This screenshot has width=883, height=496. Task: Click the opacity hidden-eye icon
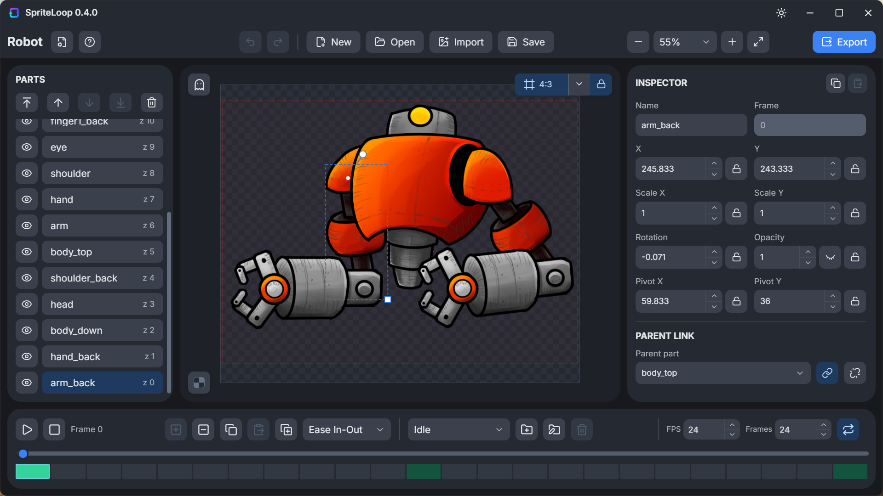830,257
